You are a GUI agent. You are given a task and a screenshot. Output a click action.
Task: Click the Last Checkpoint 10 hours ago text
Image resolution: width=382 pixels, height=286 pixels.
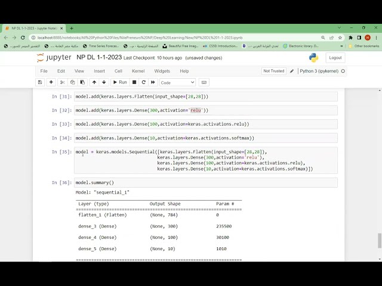click(x=153, y=58)
